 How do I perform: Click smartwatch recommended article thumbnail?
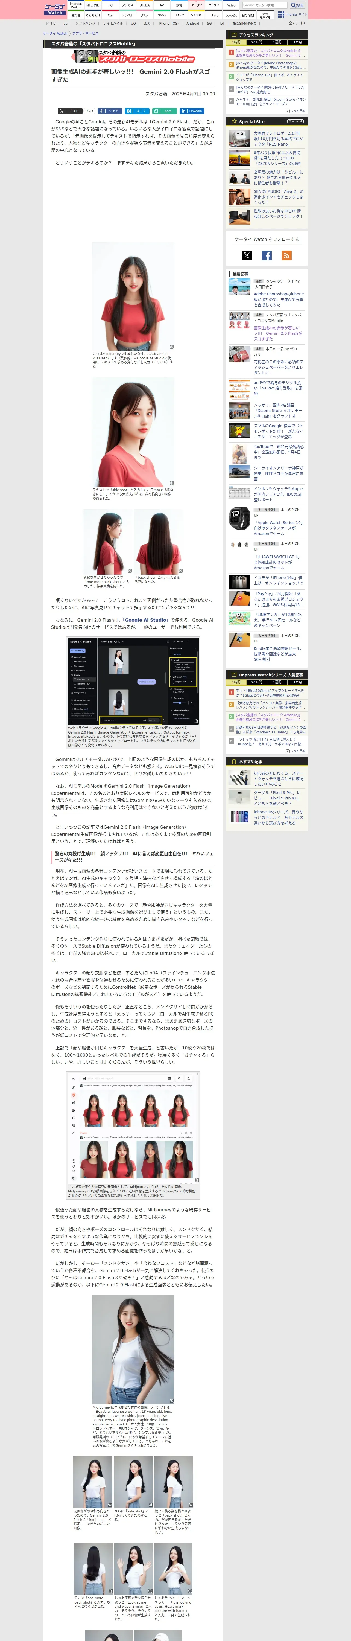click(239, 778)
